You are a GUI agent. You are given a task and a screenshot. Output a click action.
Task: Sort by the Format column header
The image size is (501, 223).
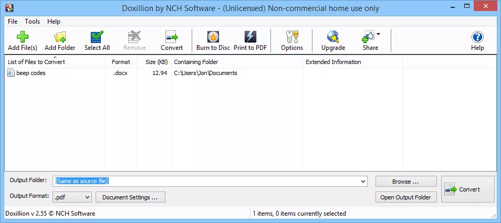[x=121, y=62]
